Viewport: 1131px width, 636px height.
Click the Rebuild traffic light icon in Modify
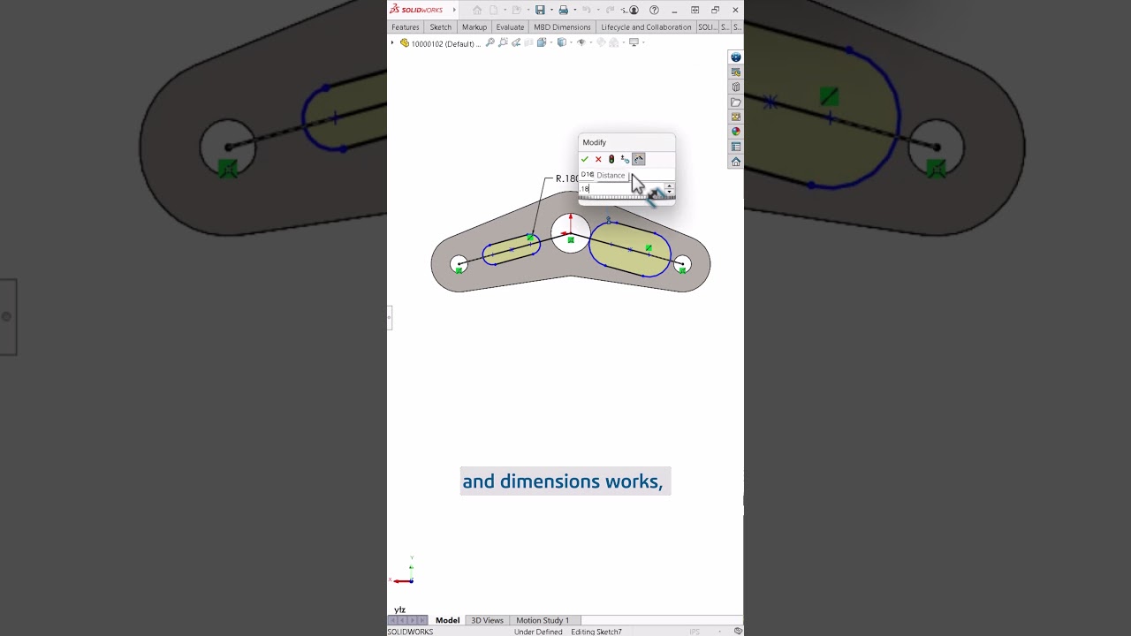click(611, 159)
